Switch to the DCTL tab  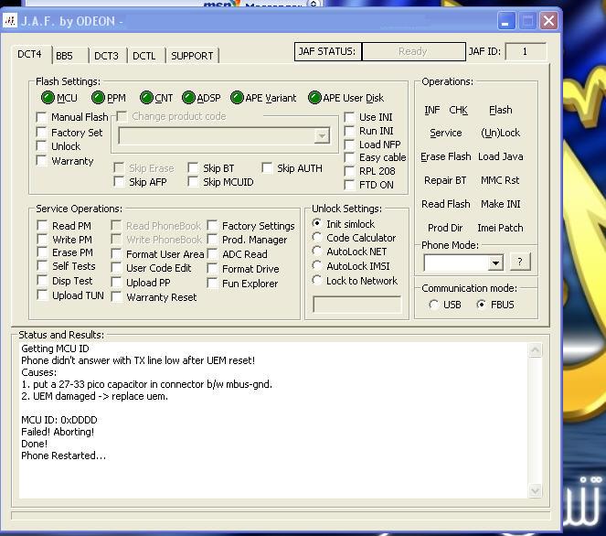pyautogui.click(x=144, y=56)
